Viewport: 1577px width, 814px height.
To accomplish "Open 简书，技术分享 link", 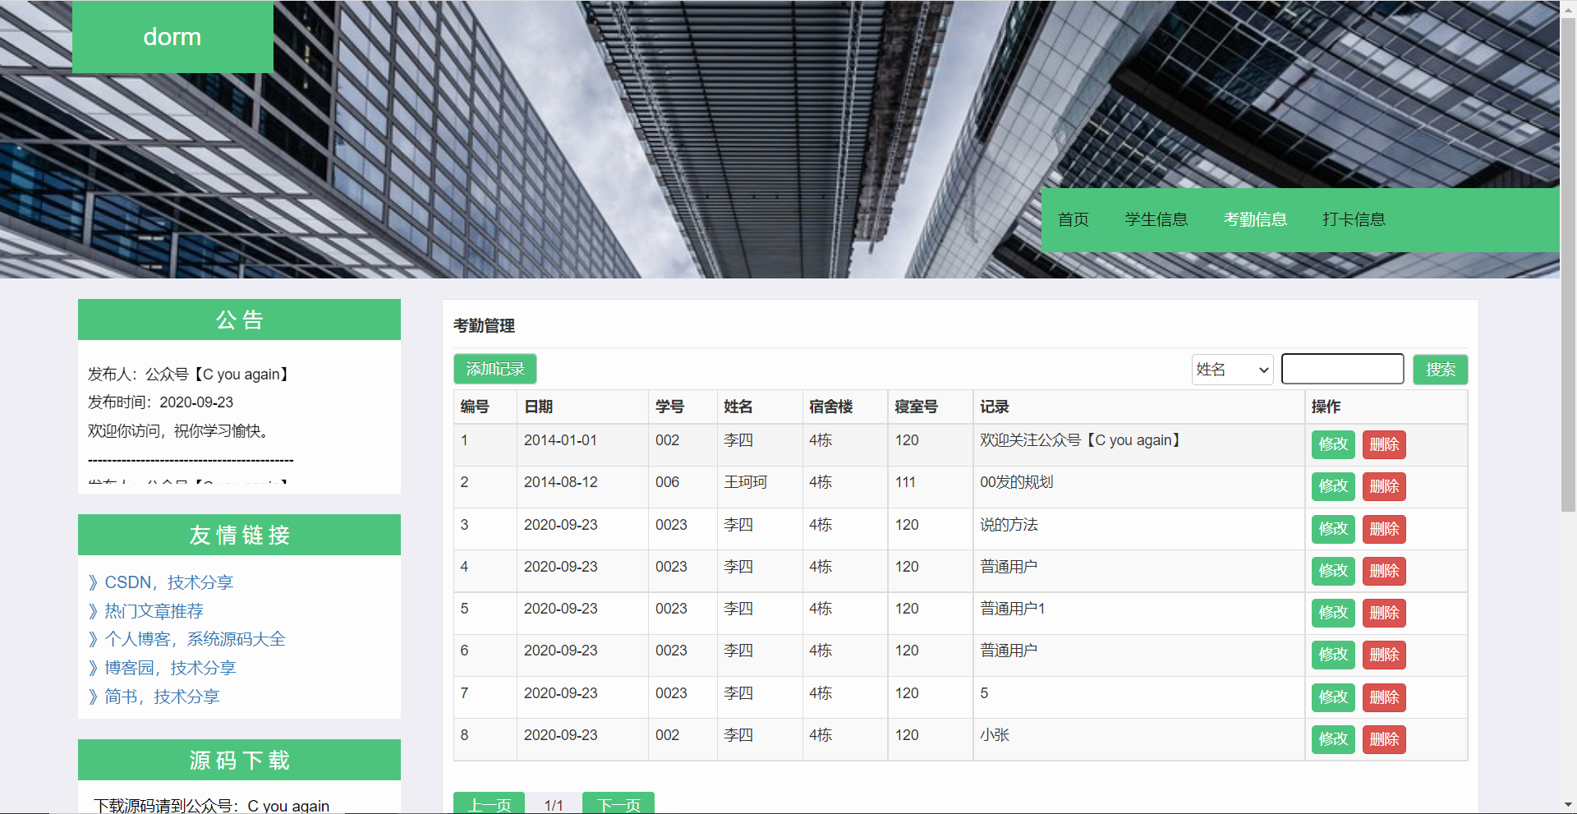I will [x=162, y=697].
